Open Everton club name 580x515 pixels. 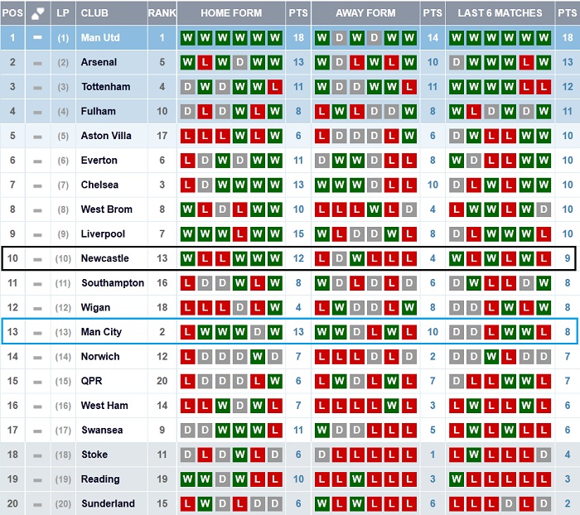[x=99, y=160]
